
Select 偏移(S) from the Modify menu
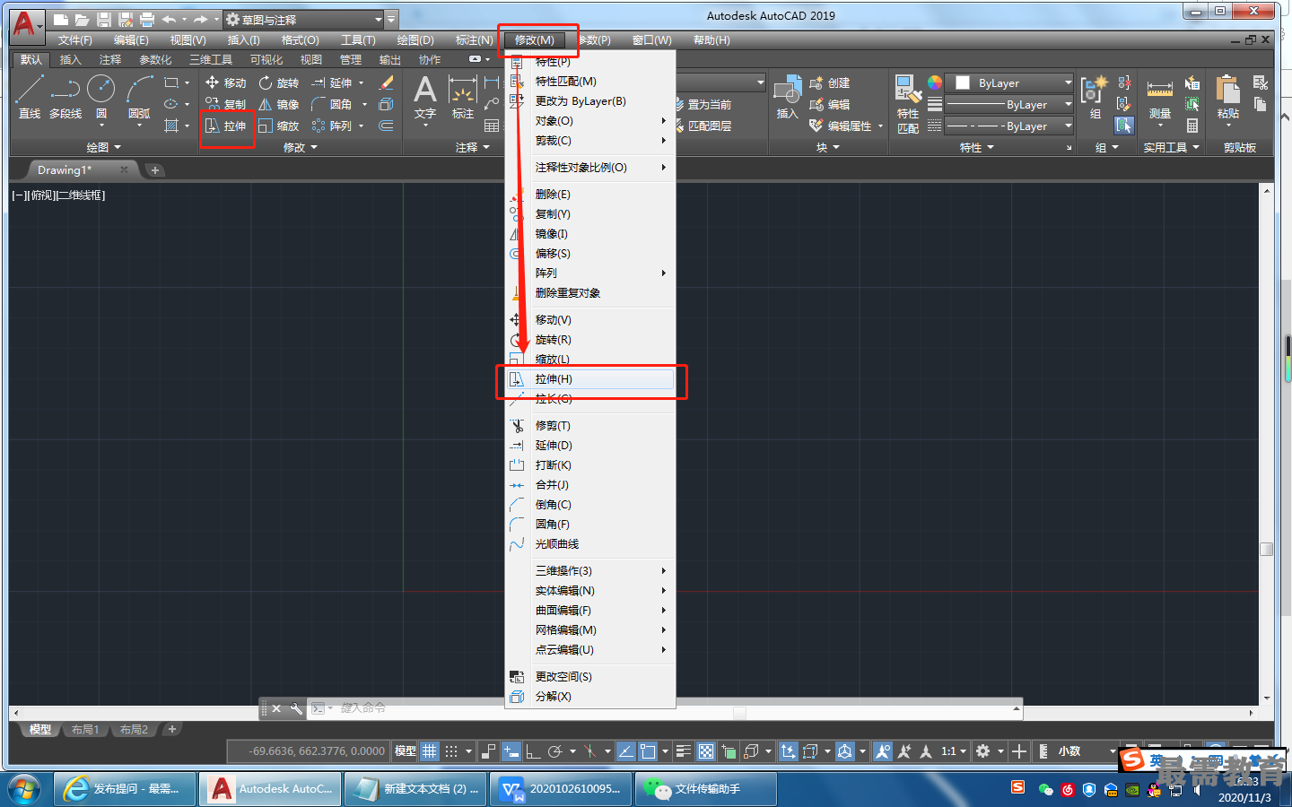[590, 254]
